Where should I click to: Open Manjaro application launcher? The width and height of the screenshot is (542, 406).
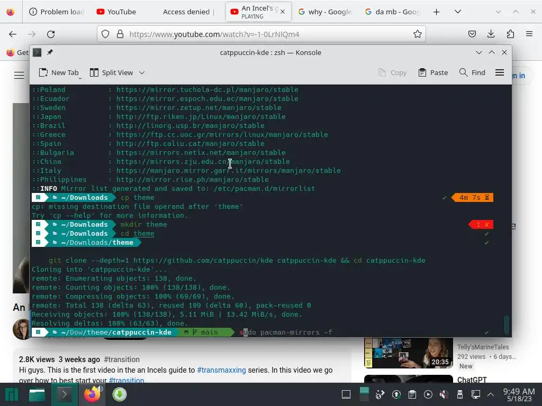12,394
